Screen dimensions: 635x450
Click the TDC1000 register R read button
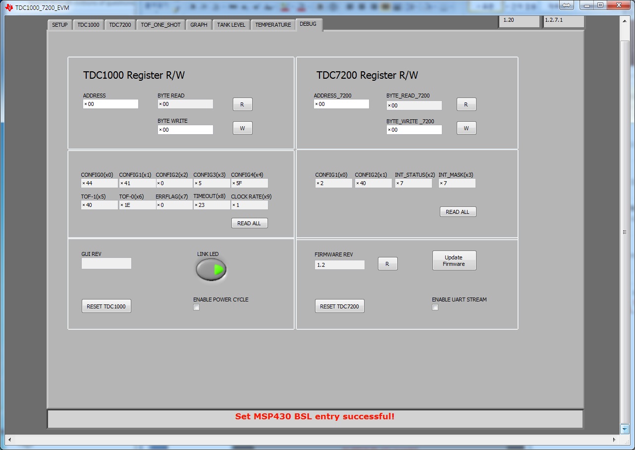tap(242, 104)
